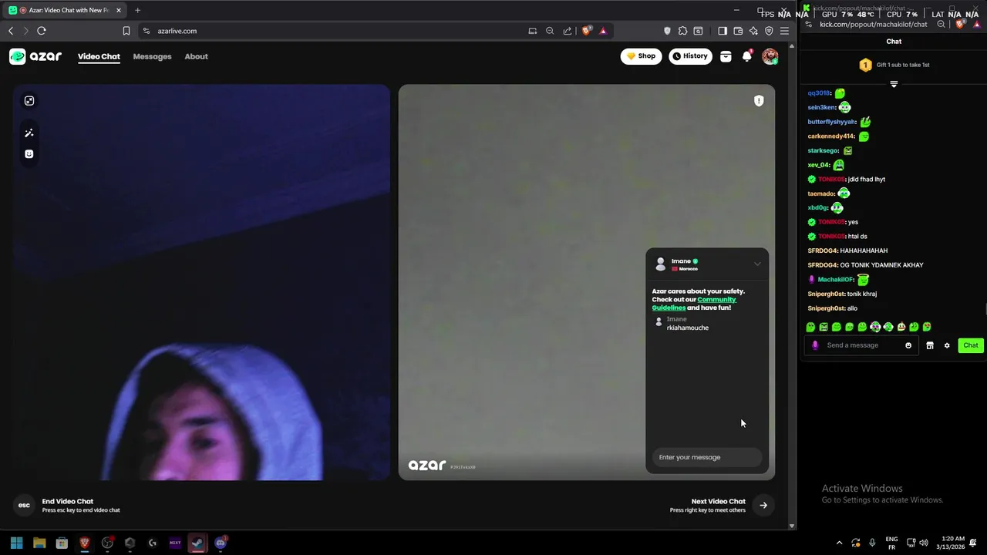The height and width of the screenshot is (555, 987).
Task: Open the Azar inventory box icon
Action: (x=726, y=56)
